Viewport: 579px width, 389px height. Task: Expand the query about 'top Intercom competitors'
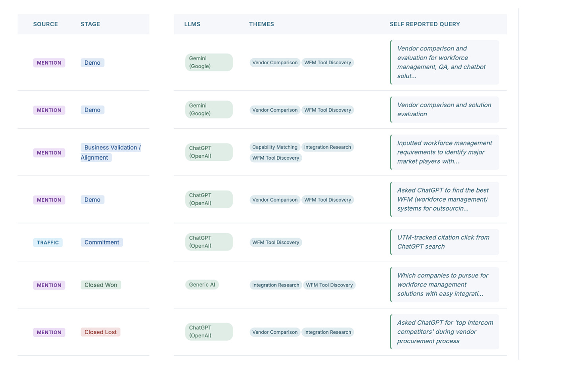coord(444,331)
